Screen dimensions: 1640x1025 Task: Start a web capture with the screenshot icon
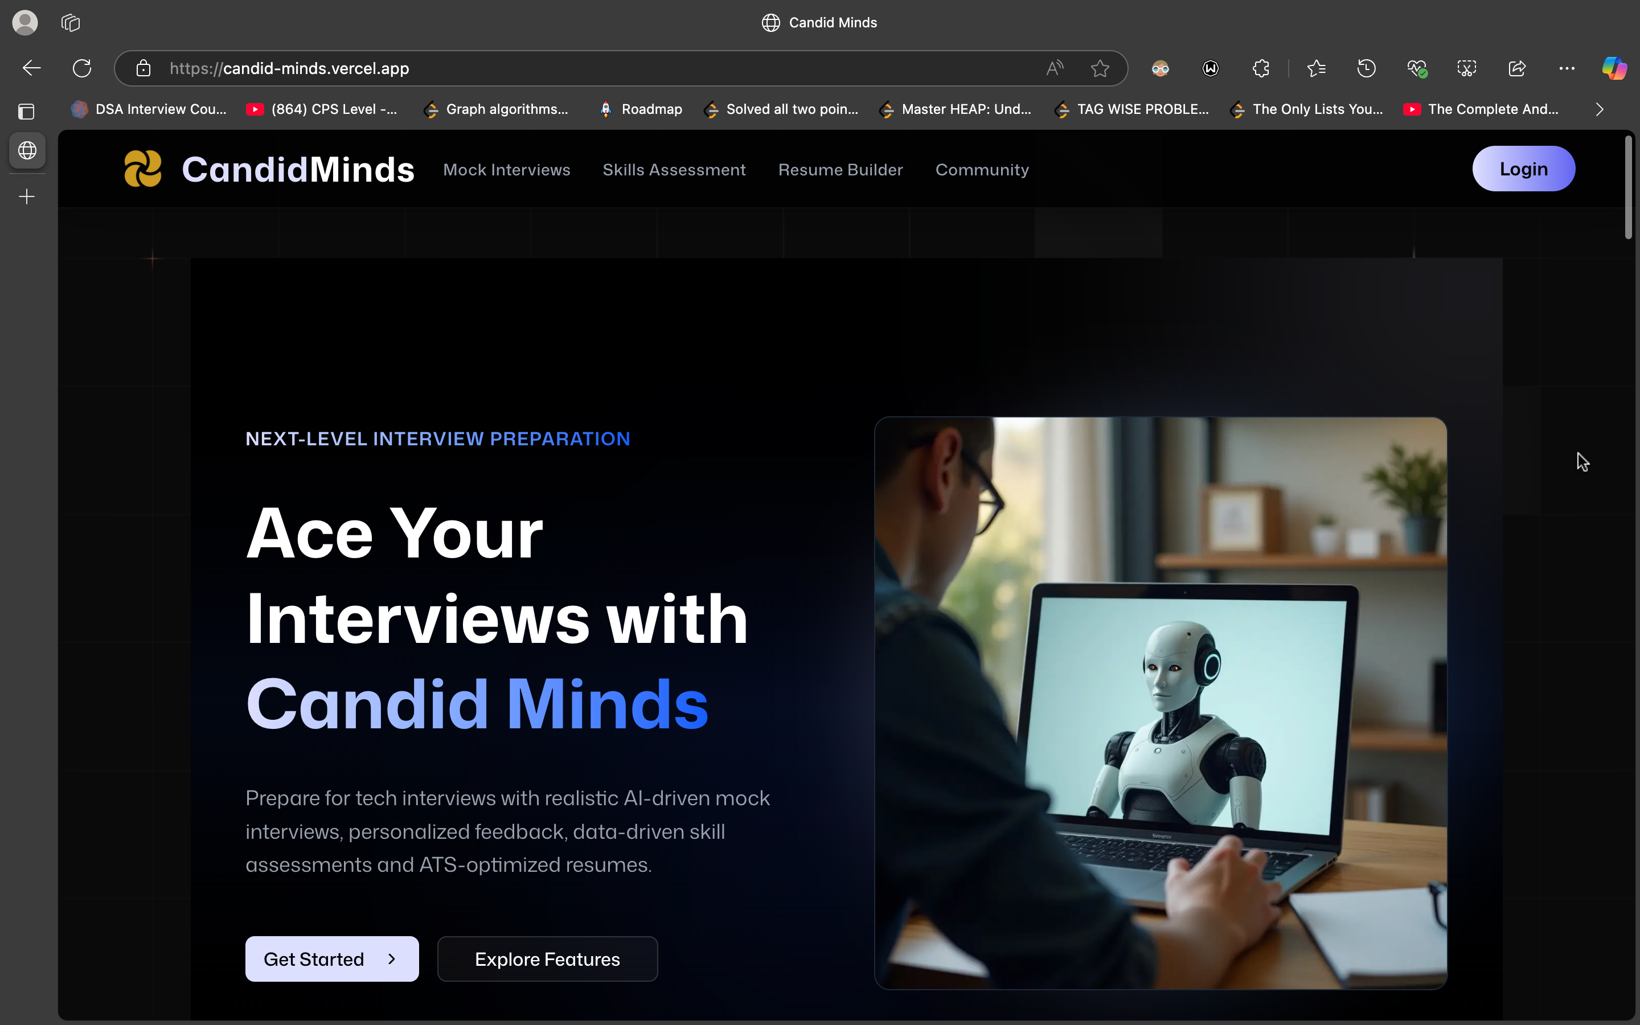pos(1466,68)
